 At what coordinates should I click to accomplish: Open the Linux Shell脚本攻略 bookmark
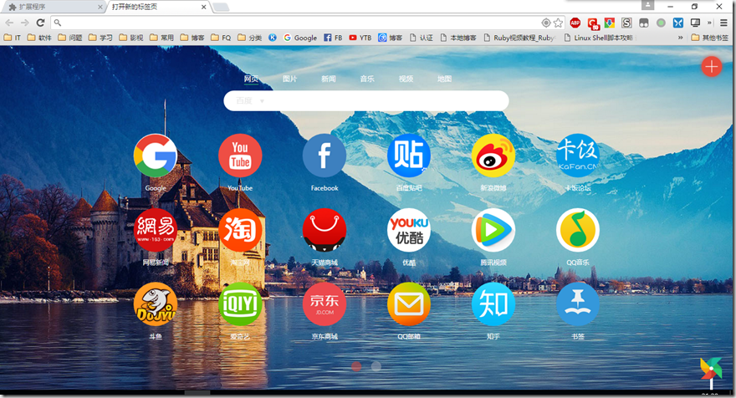click(599, 38)
